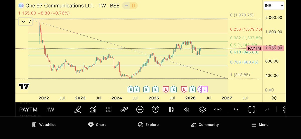
Task: Tap the 2025 label on time axis
Action: point(154,98)
